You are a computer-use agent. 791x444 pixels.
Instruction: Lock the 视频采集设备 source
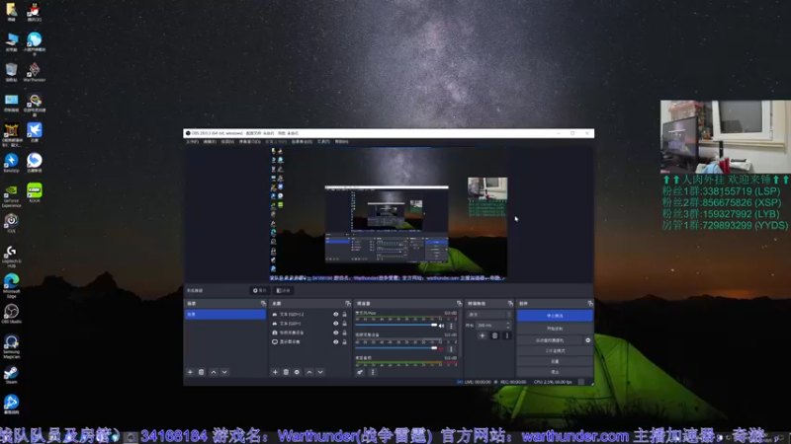click(344, 333)
